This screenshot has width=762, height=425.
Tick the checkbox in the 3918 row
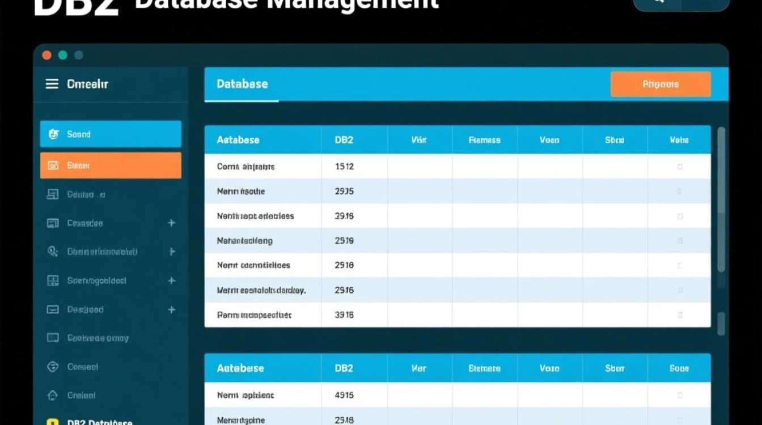coord(680,314)
